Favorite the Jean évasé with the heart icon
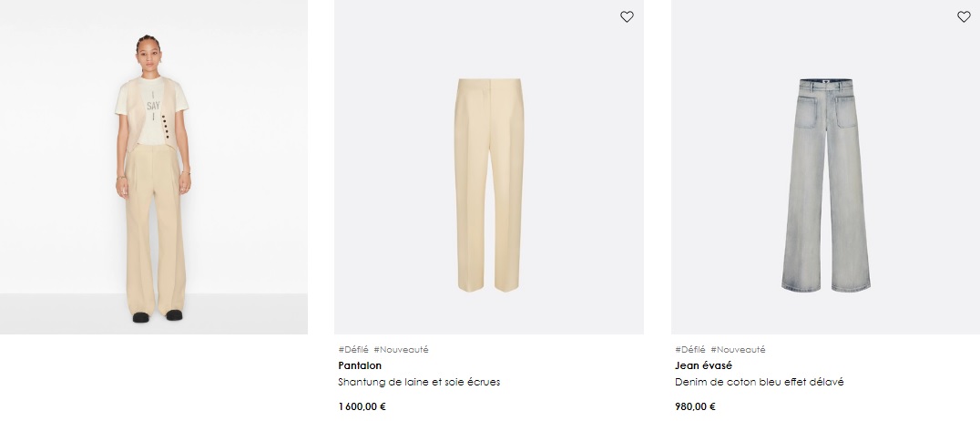 (x=964, y=17)
